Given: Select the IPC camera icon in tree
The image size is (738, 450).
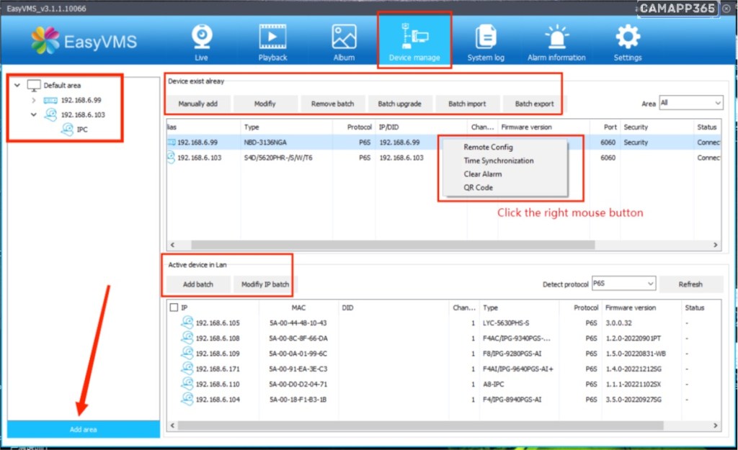Looking at the screenshot, I should tap(67, 130).
